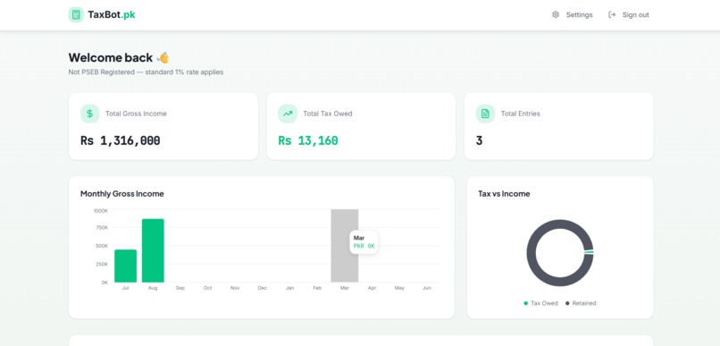Click the Mar PKR 0K tooltip
720x346 pixels.
[x=364, y=242]
